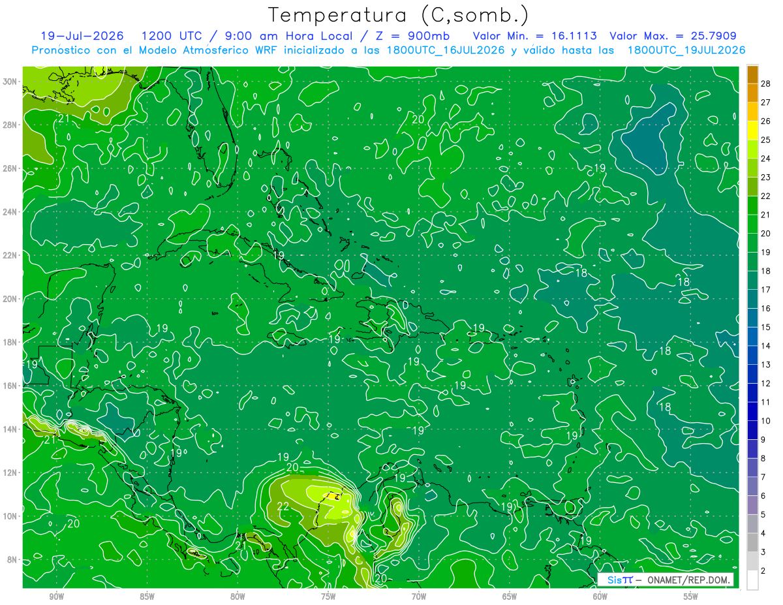This screenshot has width=783, height=605.
Task: Click the '26' value on the color scale
Action: pos(766,121)
